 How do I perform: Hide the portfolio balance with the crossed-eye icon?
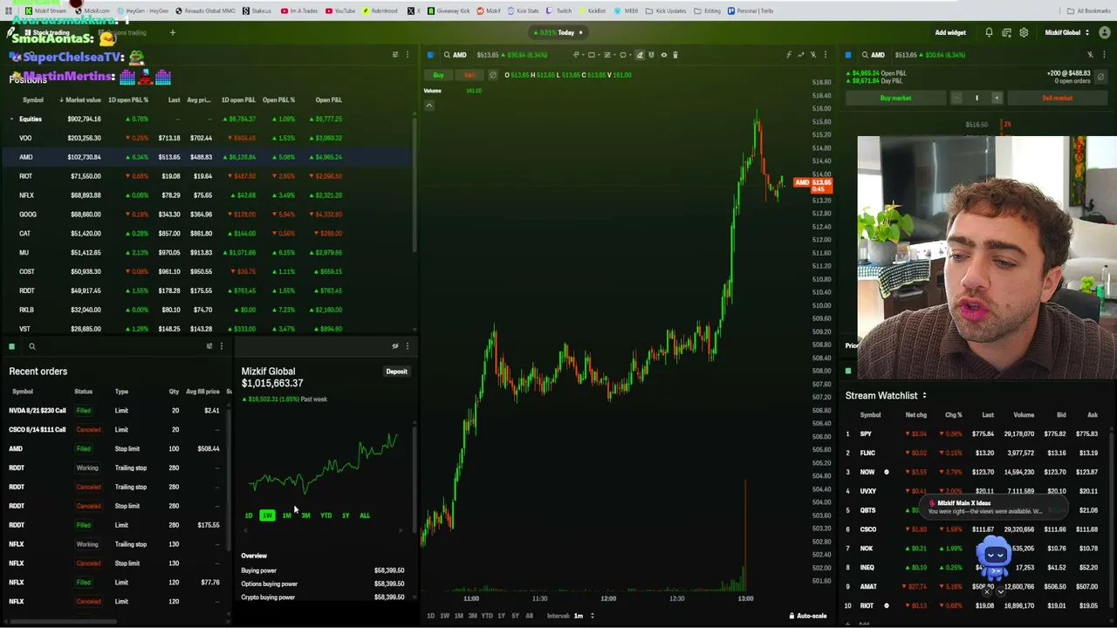[394, 346]
